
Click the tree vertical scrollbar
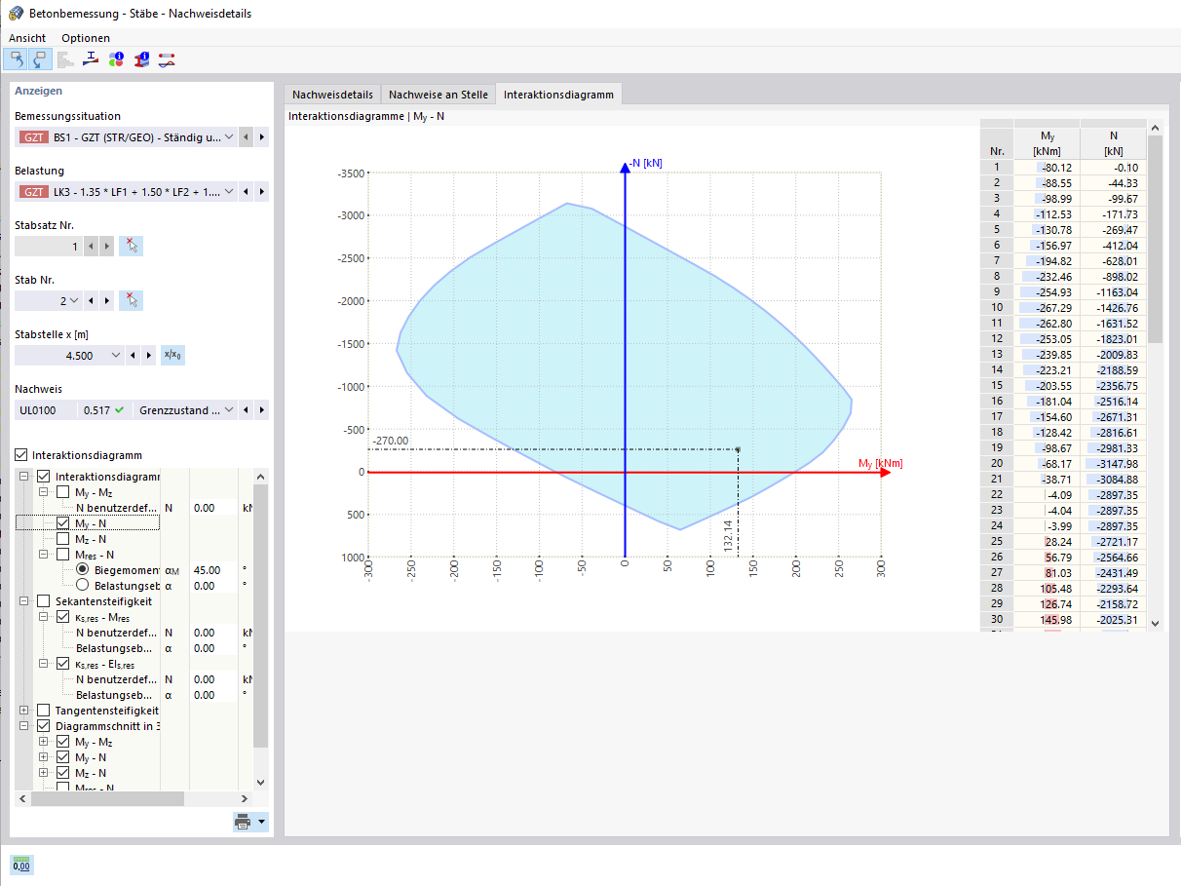(x=260, y=614)
